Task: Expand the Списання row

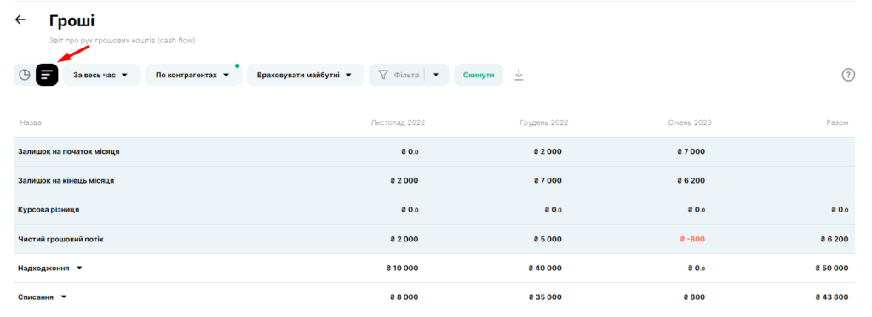Action: (x=63, y=297)
